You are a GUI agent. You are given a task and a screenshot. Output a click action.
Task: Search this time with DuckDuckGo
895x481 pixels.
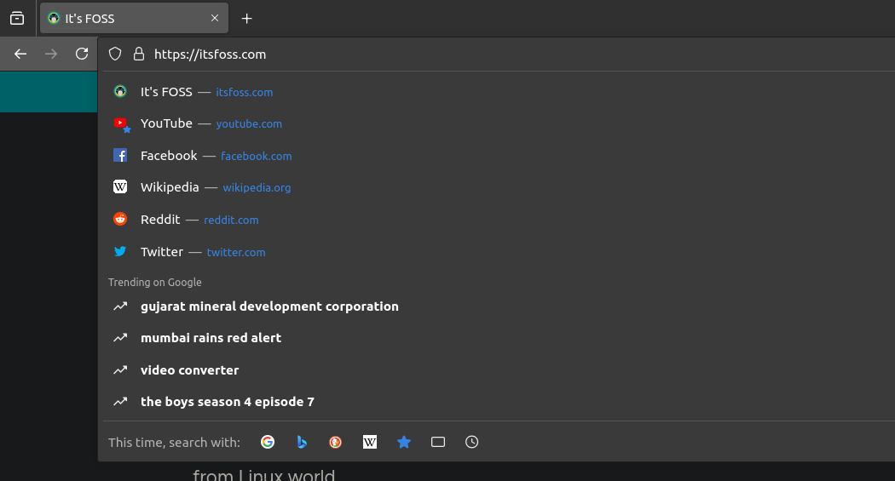click(x=336, y=442)
